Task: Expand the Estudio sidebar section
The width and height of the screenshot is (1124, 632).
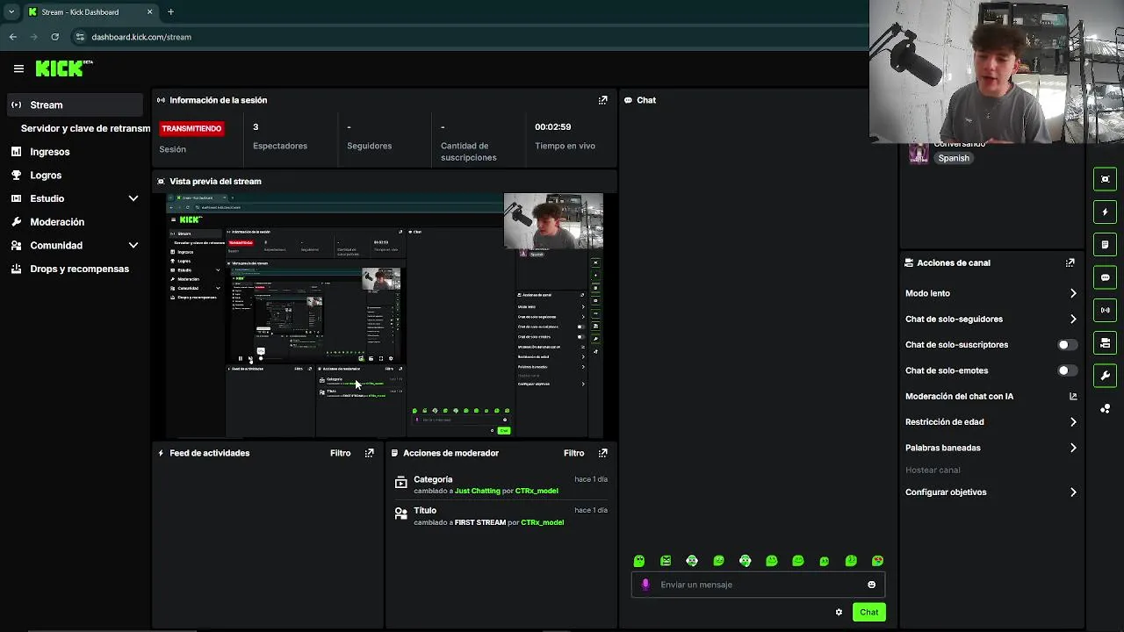Action: point(133,198)
